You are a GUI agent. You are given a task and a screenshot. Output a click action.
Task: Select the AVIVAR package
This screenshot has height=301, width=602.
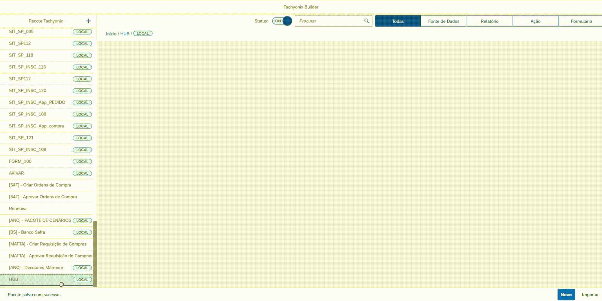pos(16,173)
